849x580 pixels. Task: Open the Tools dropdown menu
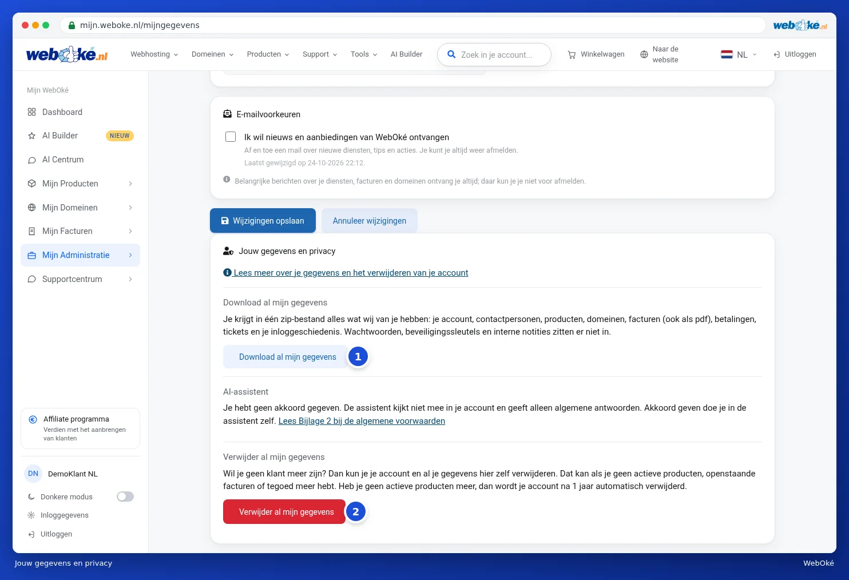(364, 54)
